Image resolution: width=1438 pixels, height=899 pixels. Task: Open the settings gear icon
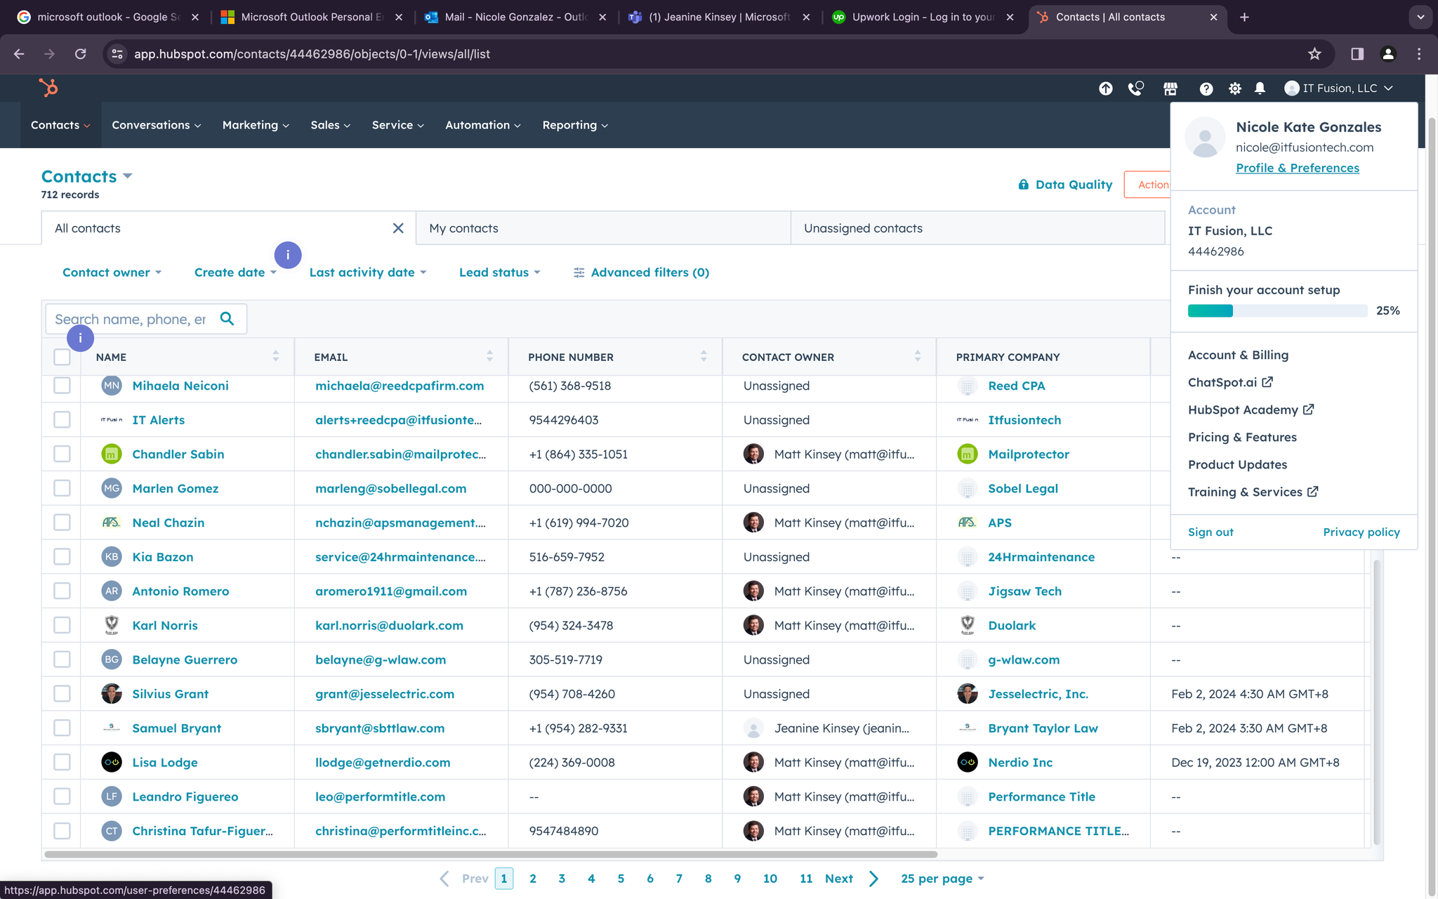point(1234,88)
